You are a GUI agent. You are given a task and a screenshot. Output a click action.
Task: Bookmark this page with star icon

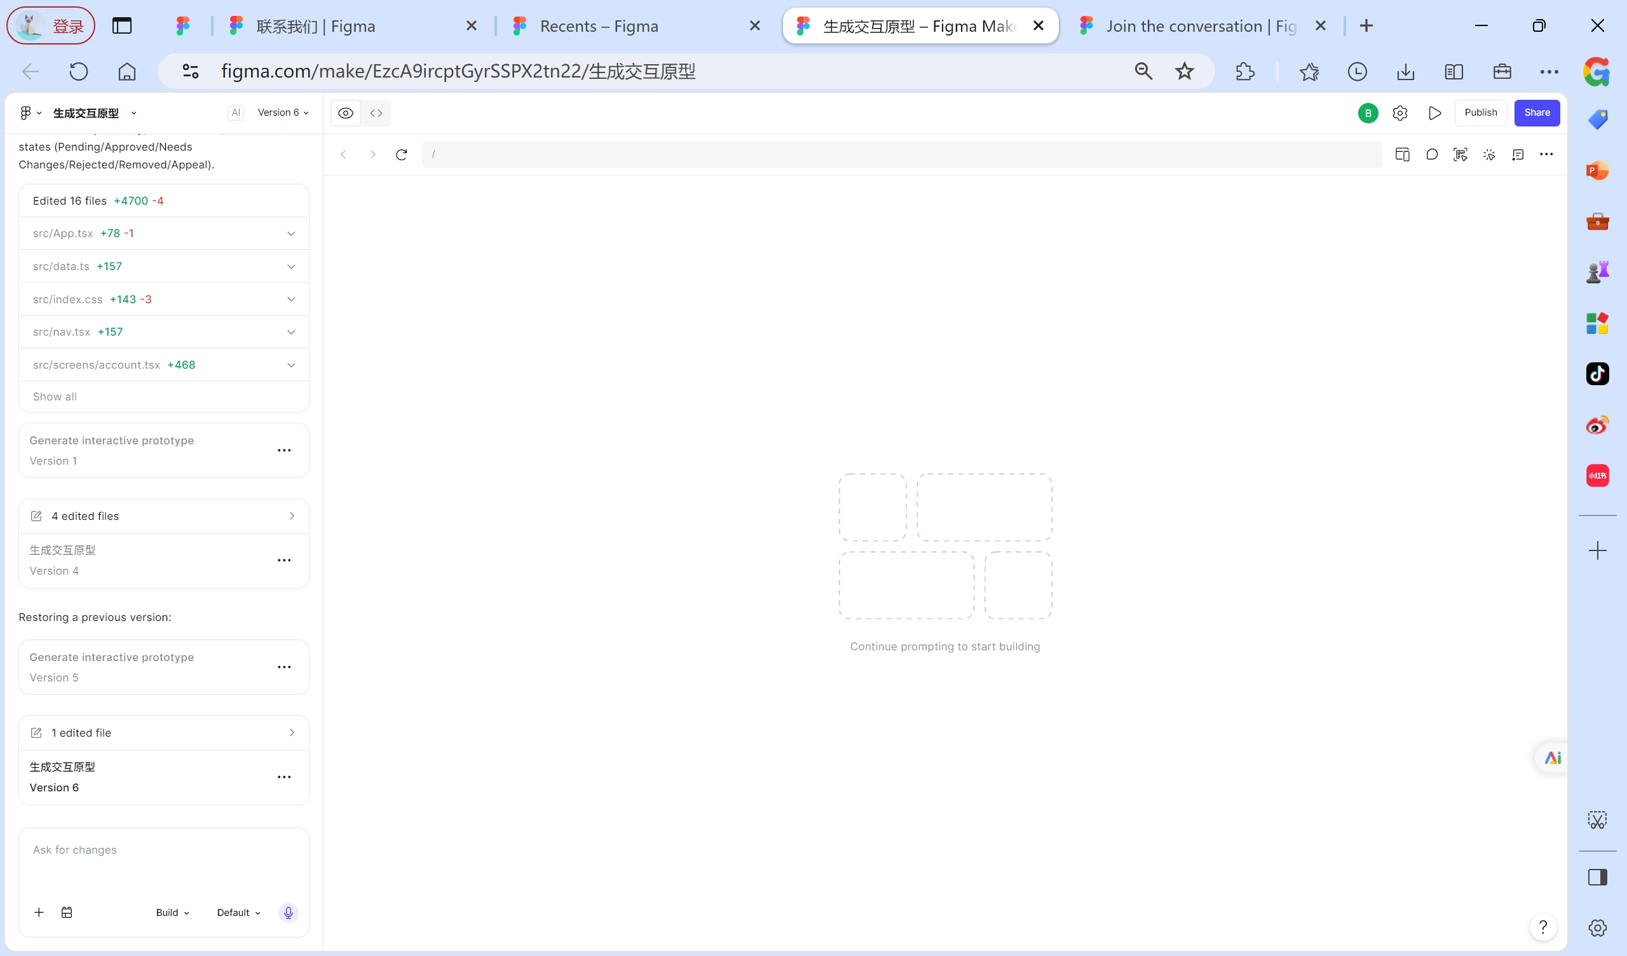point(1184,71)
